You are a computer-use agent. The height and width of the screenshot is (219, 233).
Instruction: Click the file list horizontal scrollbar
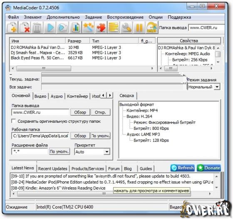click(82, 68)
